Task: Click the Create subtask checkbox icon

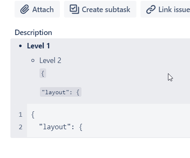Action: tap(74, 9)
